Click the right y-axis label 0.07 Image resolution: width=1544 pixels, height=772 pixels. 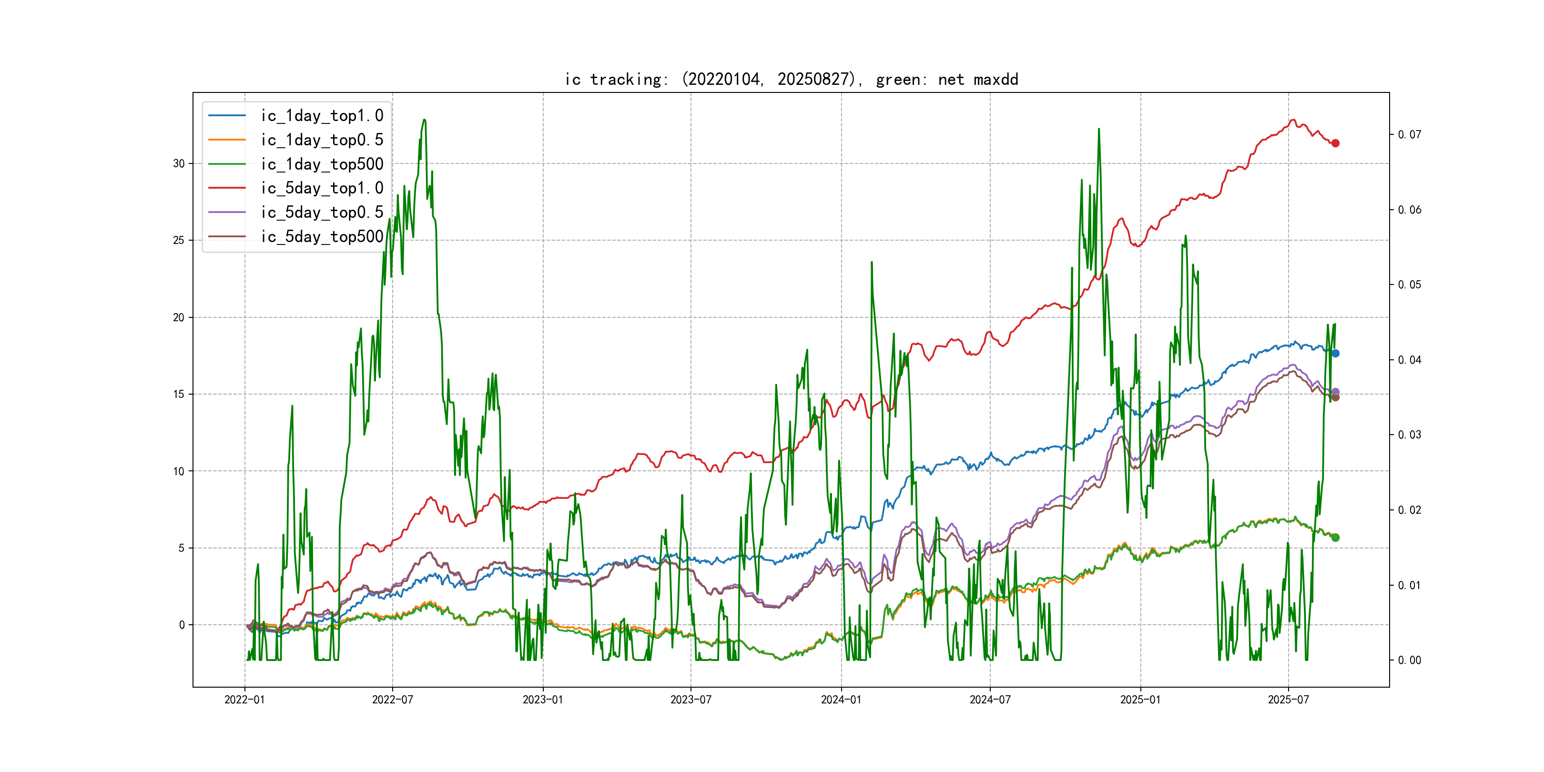1409,134
